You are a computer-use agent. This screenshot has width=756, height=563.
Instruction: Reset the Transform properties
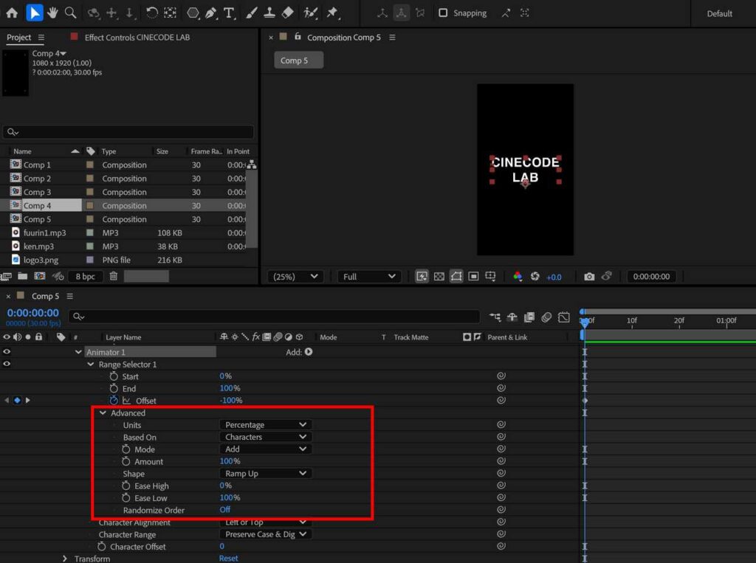tap(229, 558)
